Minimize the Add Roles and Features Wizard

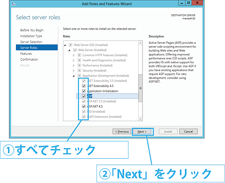[181, 3]
